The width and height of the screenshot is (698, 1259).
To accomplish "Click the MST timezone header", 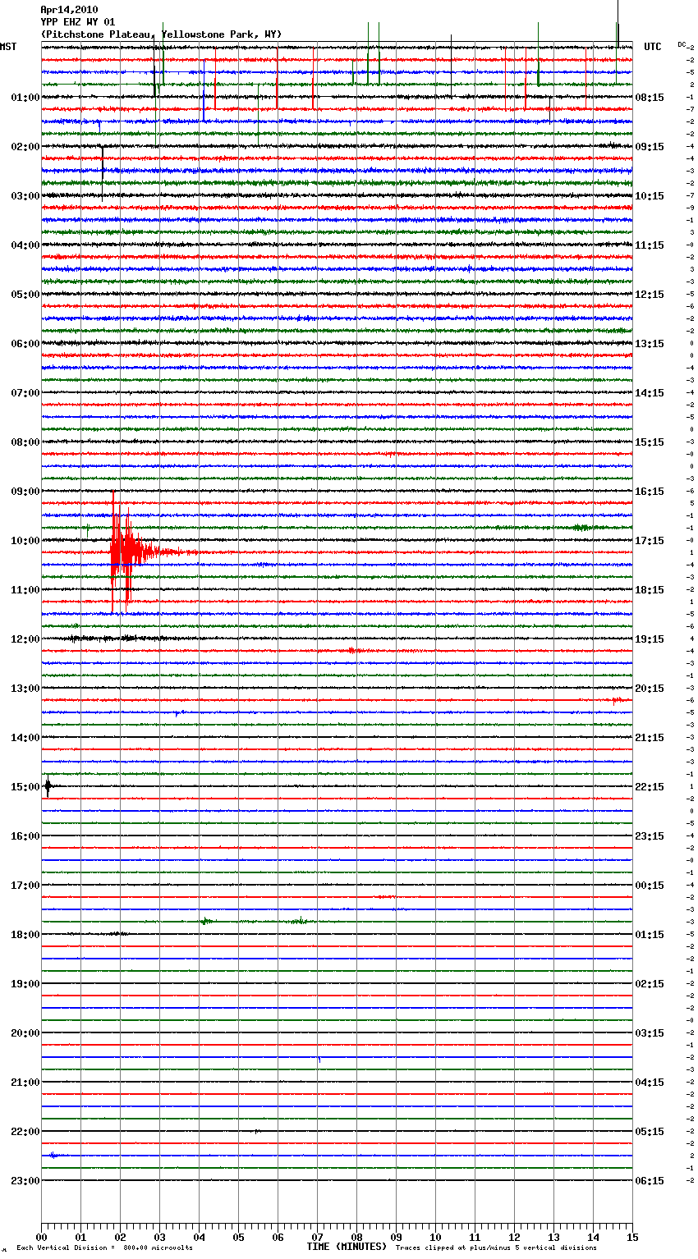I will 8,47.
